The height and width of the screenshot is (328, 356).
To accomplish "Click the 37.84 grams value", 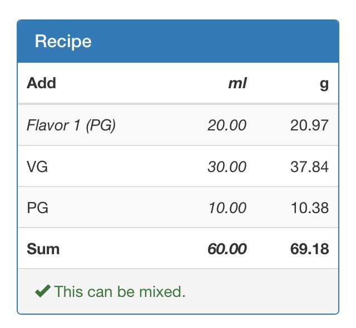I will [x=309, y=166].
